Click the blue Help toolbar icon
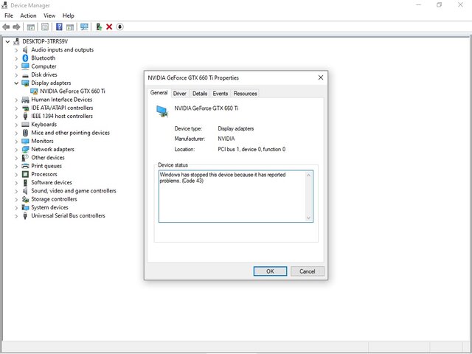 click(58, 27)
